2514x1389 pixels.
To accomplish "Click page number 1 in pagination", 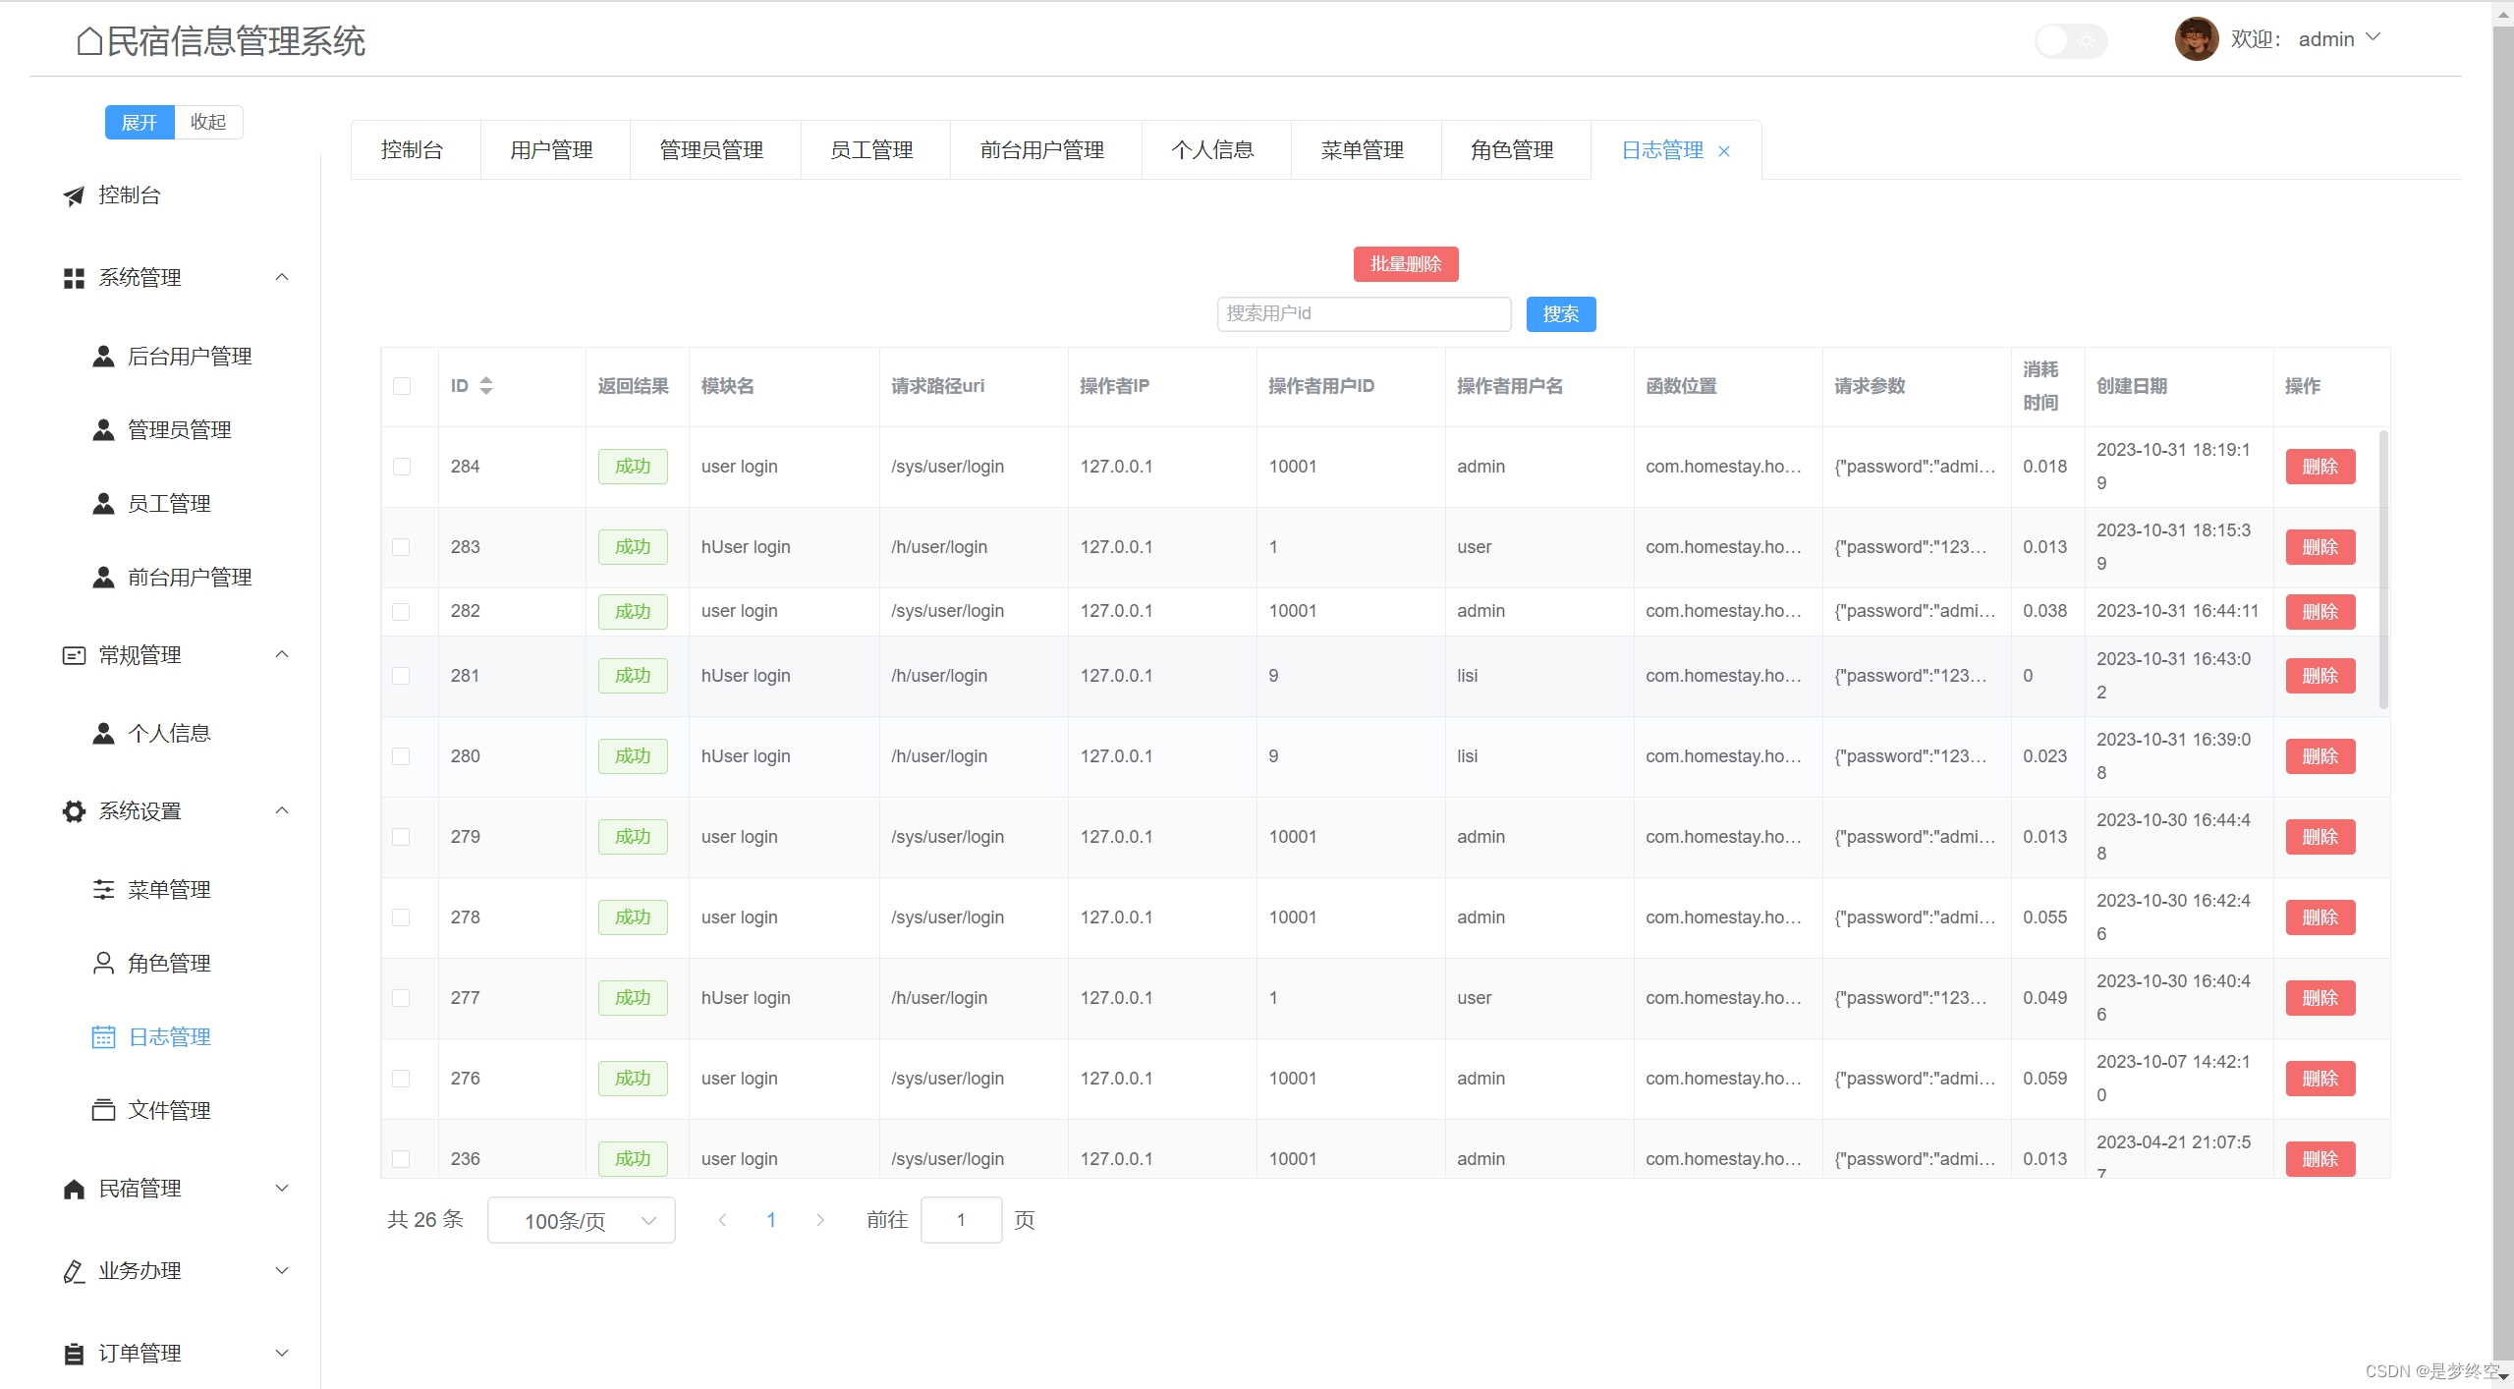I will coord(771,1220).
